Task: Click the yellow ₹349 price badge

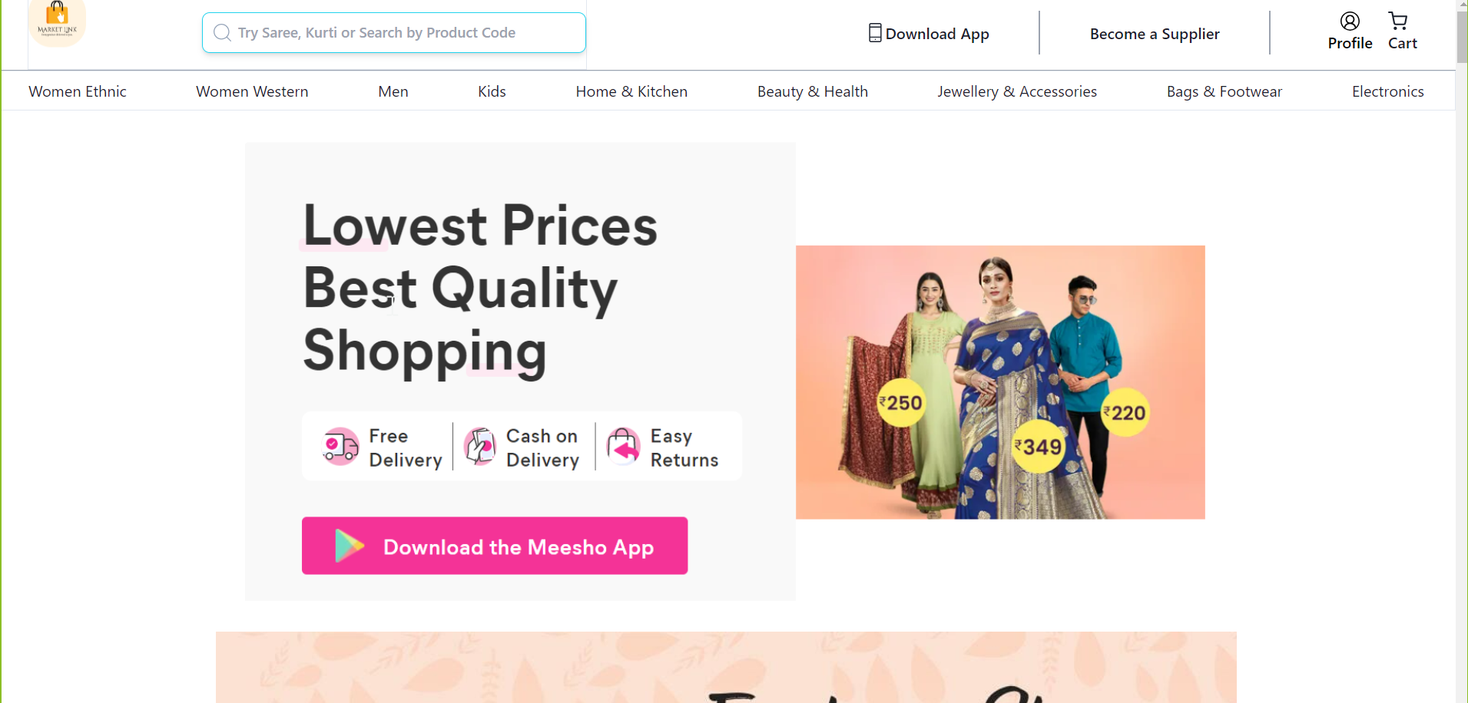Action: click(1039, 446)
